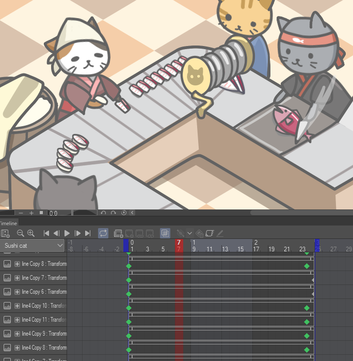353x361 pixels.
Task: Select the 'line Copy 6 : Transform' label
Action: click(x=44, y=292)
